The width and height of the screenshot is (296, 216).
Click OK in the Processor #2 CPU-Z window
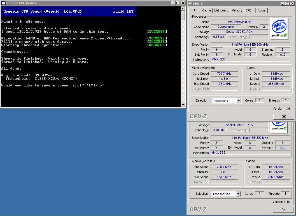click(283, 210)
